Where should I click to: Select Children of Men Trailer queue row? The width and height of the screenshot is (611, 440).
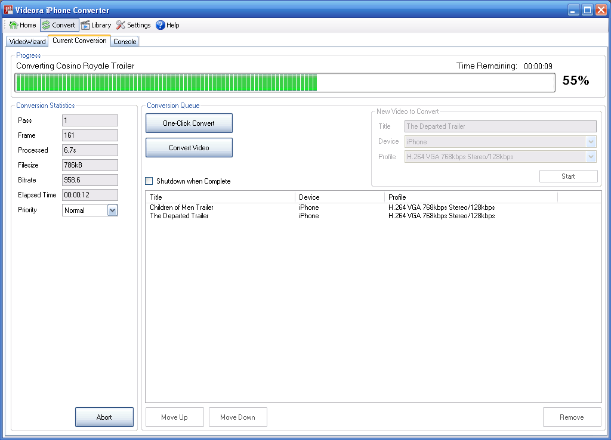[181, 207]
